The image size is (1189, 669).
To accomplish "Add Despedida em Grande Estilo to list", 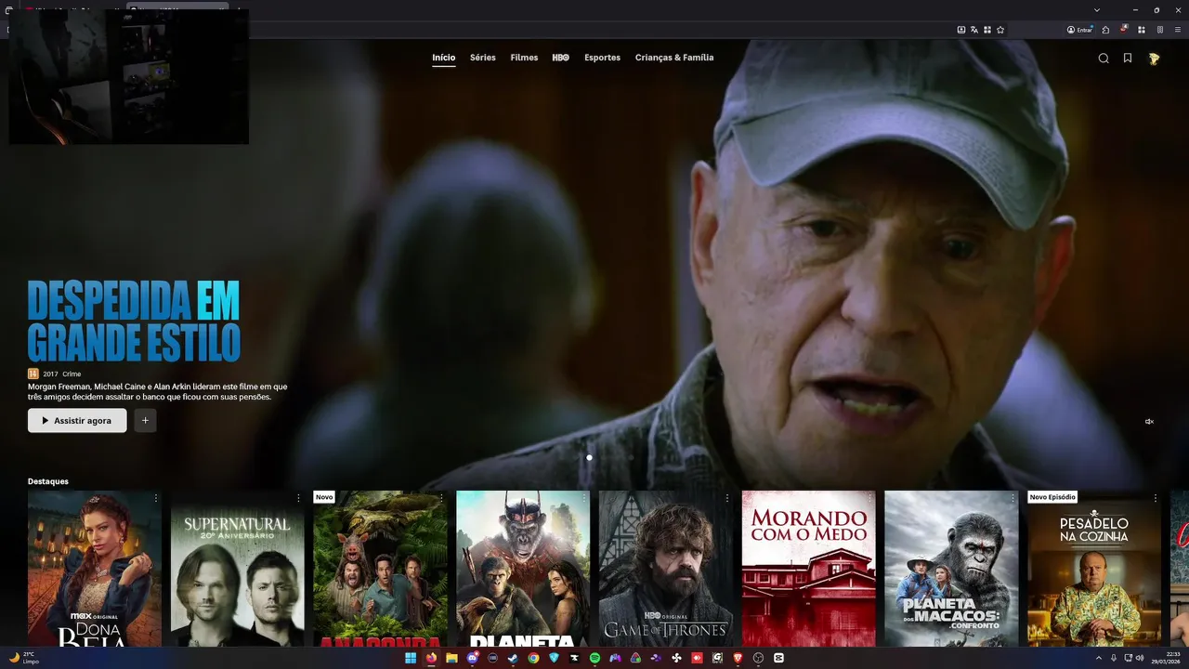I will pyautogui.click(x=145, y=421).
